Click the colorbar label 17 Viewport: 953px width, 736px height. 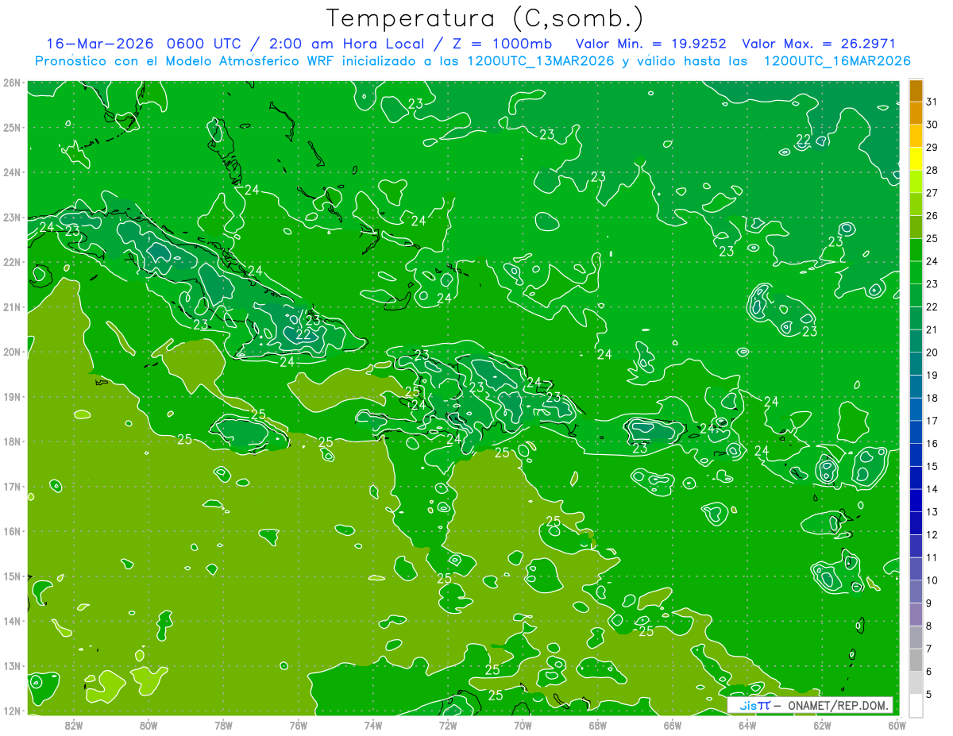[932, 421]
